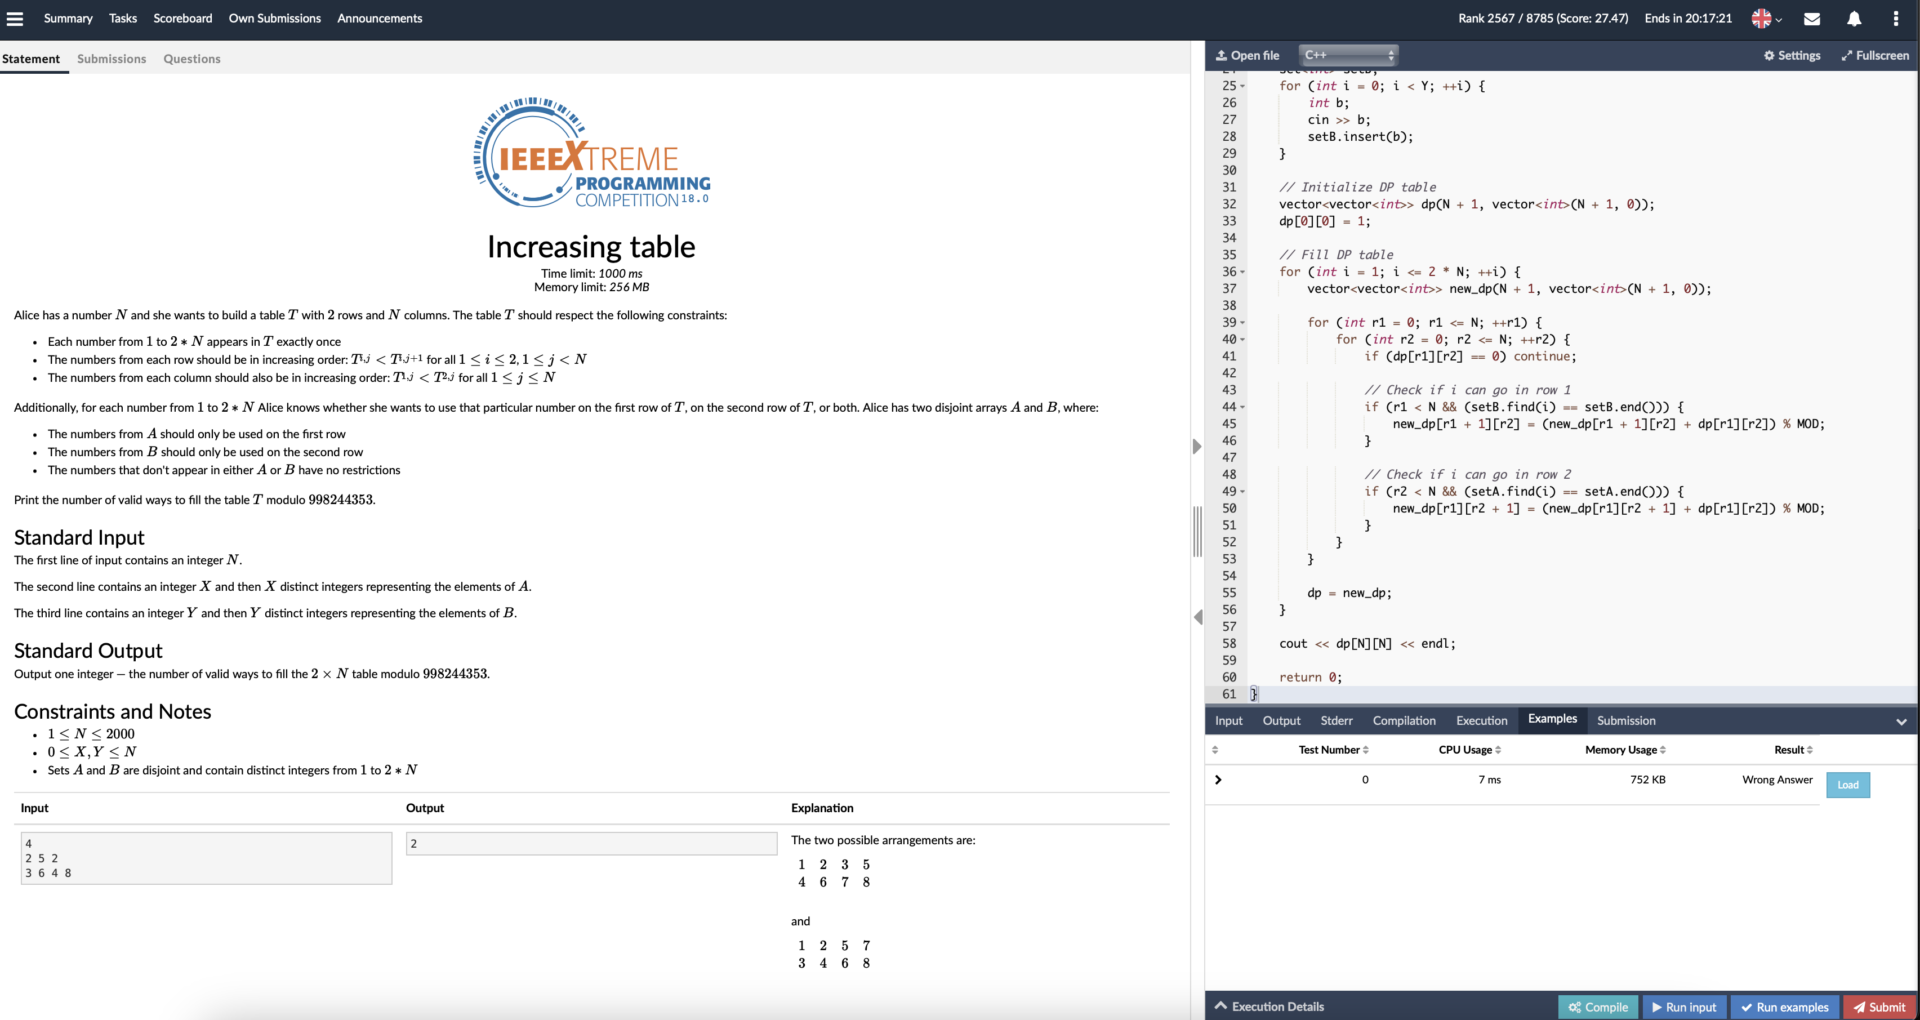Fold code block at line 36

[1242, 272]
